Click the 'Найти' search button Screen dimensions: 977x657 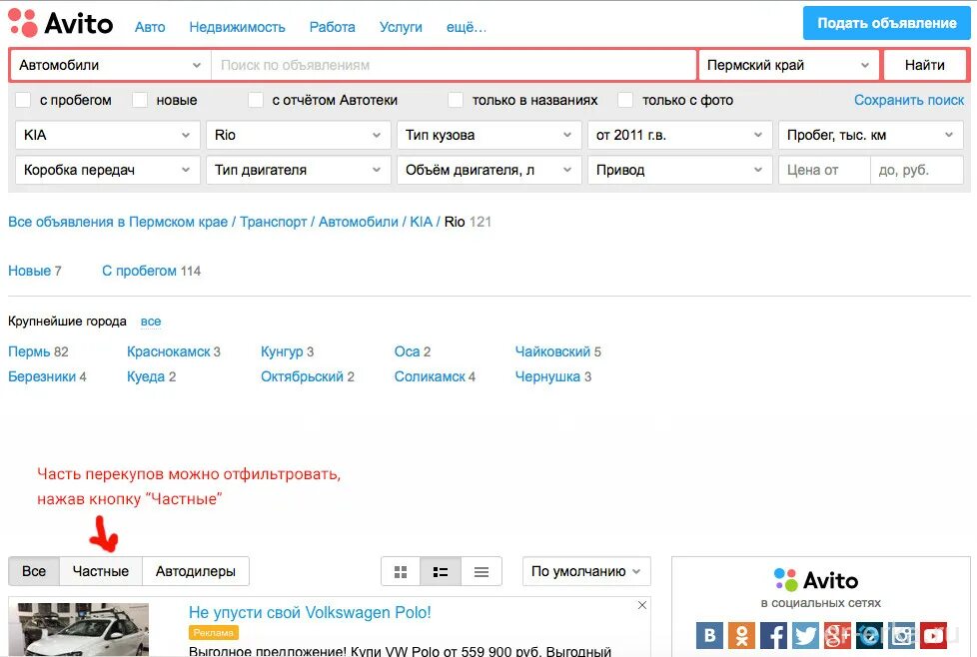click(925, 65)
